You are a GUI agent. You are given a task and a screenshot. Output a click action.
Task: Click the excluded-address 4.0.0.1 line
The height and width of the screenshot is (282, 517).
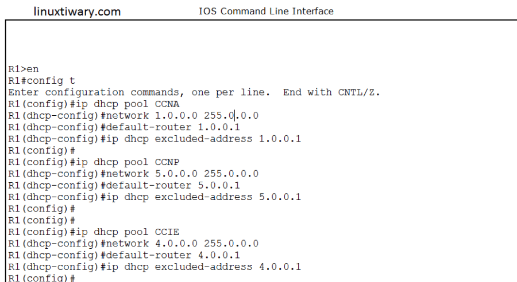(155, 267)
